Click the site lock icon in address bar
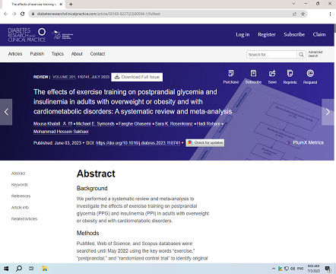This screenshot has height=274, width=336. [33, 14]
